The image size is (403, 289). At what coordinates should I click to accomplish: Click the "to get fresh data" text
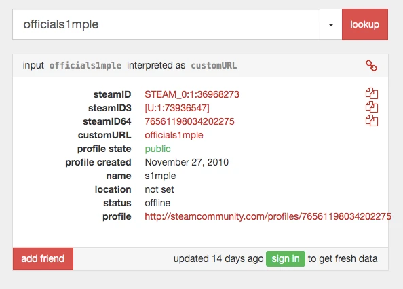click(343, 258)
